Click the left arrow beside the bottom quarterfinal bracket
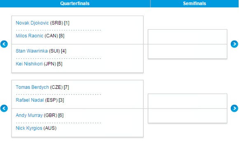This screenshot has width=239, height=166. 4,108
